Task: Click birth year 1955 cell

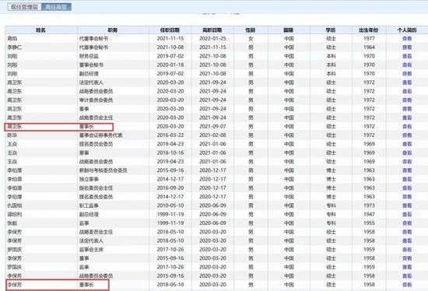Action: (369, 223)
